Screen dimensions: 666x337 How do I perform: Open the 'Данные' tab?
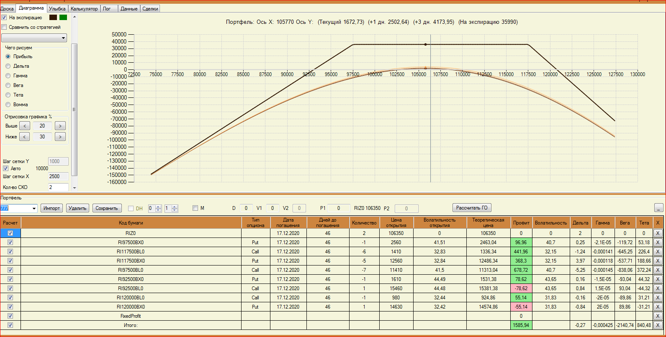click(x=129, y=9)
